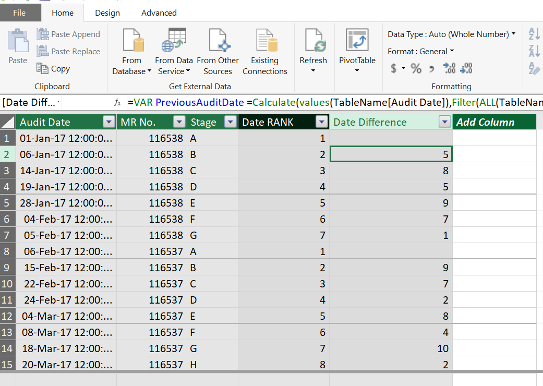Select row 8 header
This screenshot has width=543, height=386.
(8, 251)
